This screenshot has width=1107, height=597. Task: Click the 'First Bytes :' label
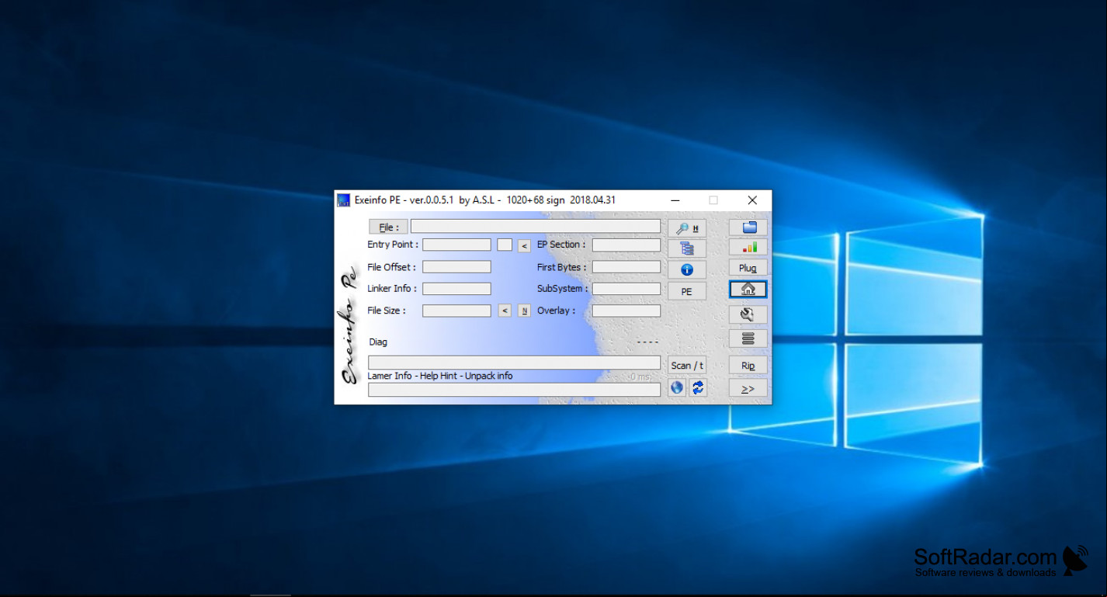(562, 267)
